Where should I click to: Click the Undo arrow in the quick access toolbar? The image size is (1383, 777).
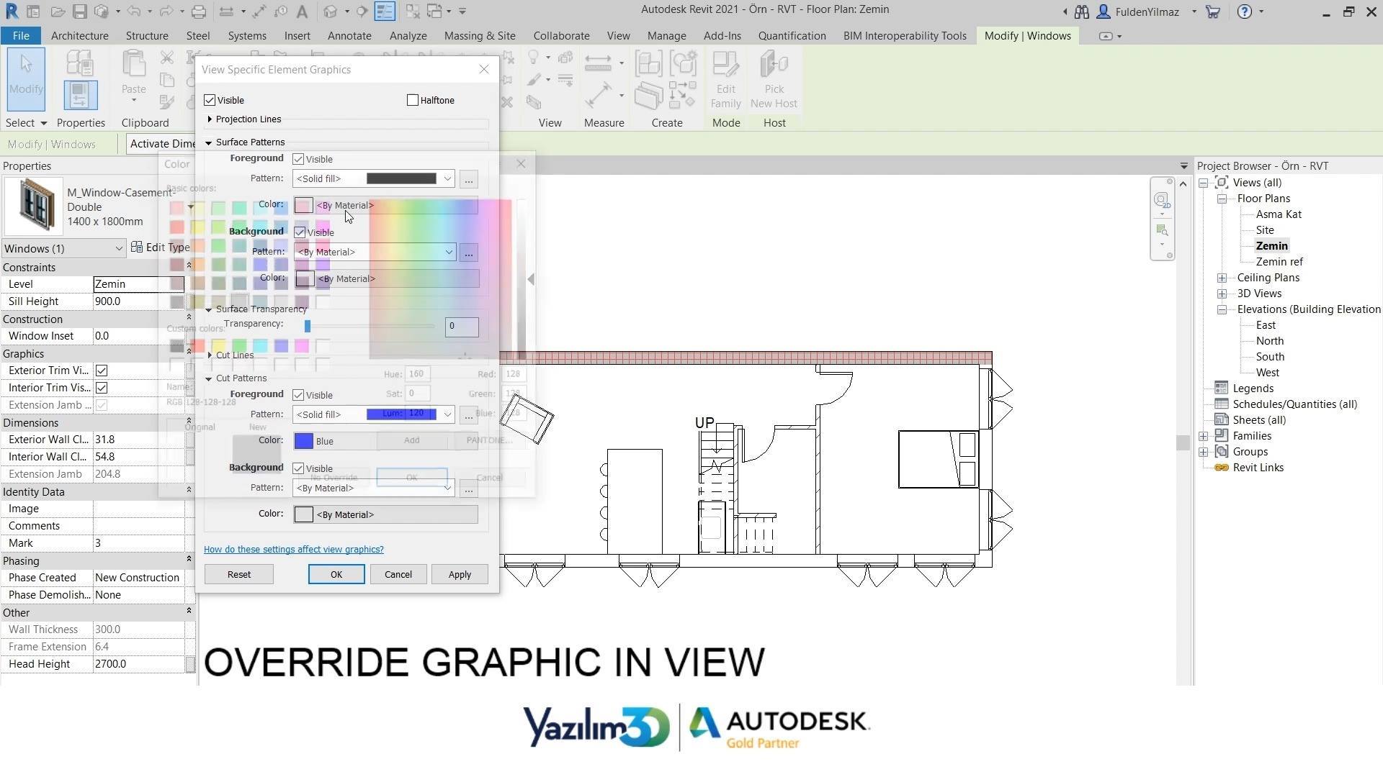click(x=134, y=12)
